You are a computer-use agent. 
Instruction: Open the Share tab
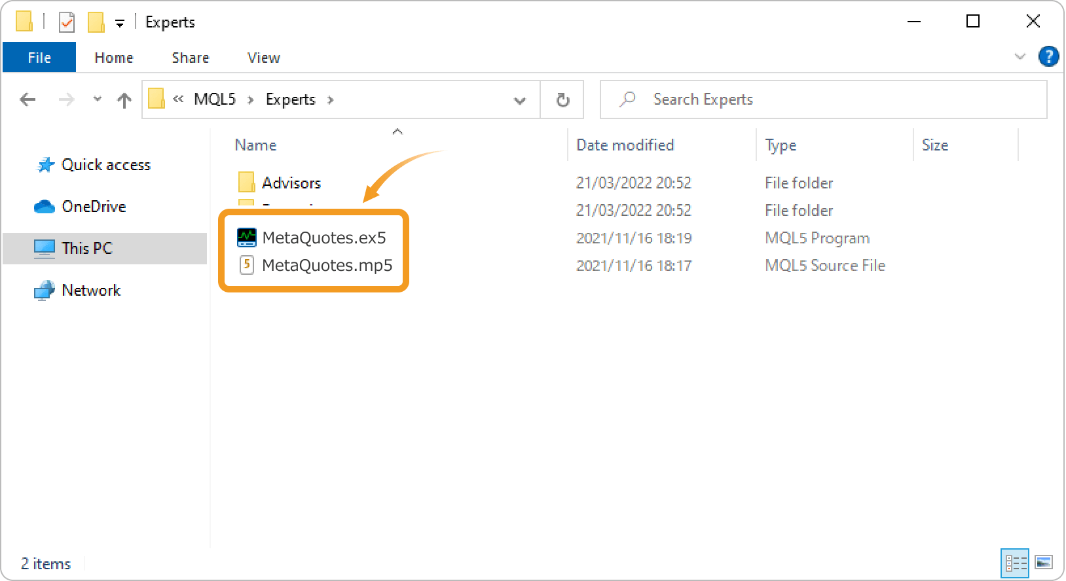tap(190, 58)
